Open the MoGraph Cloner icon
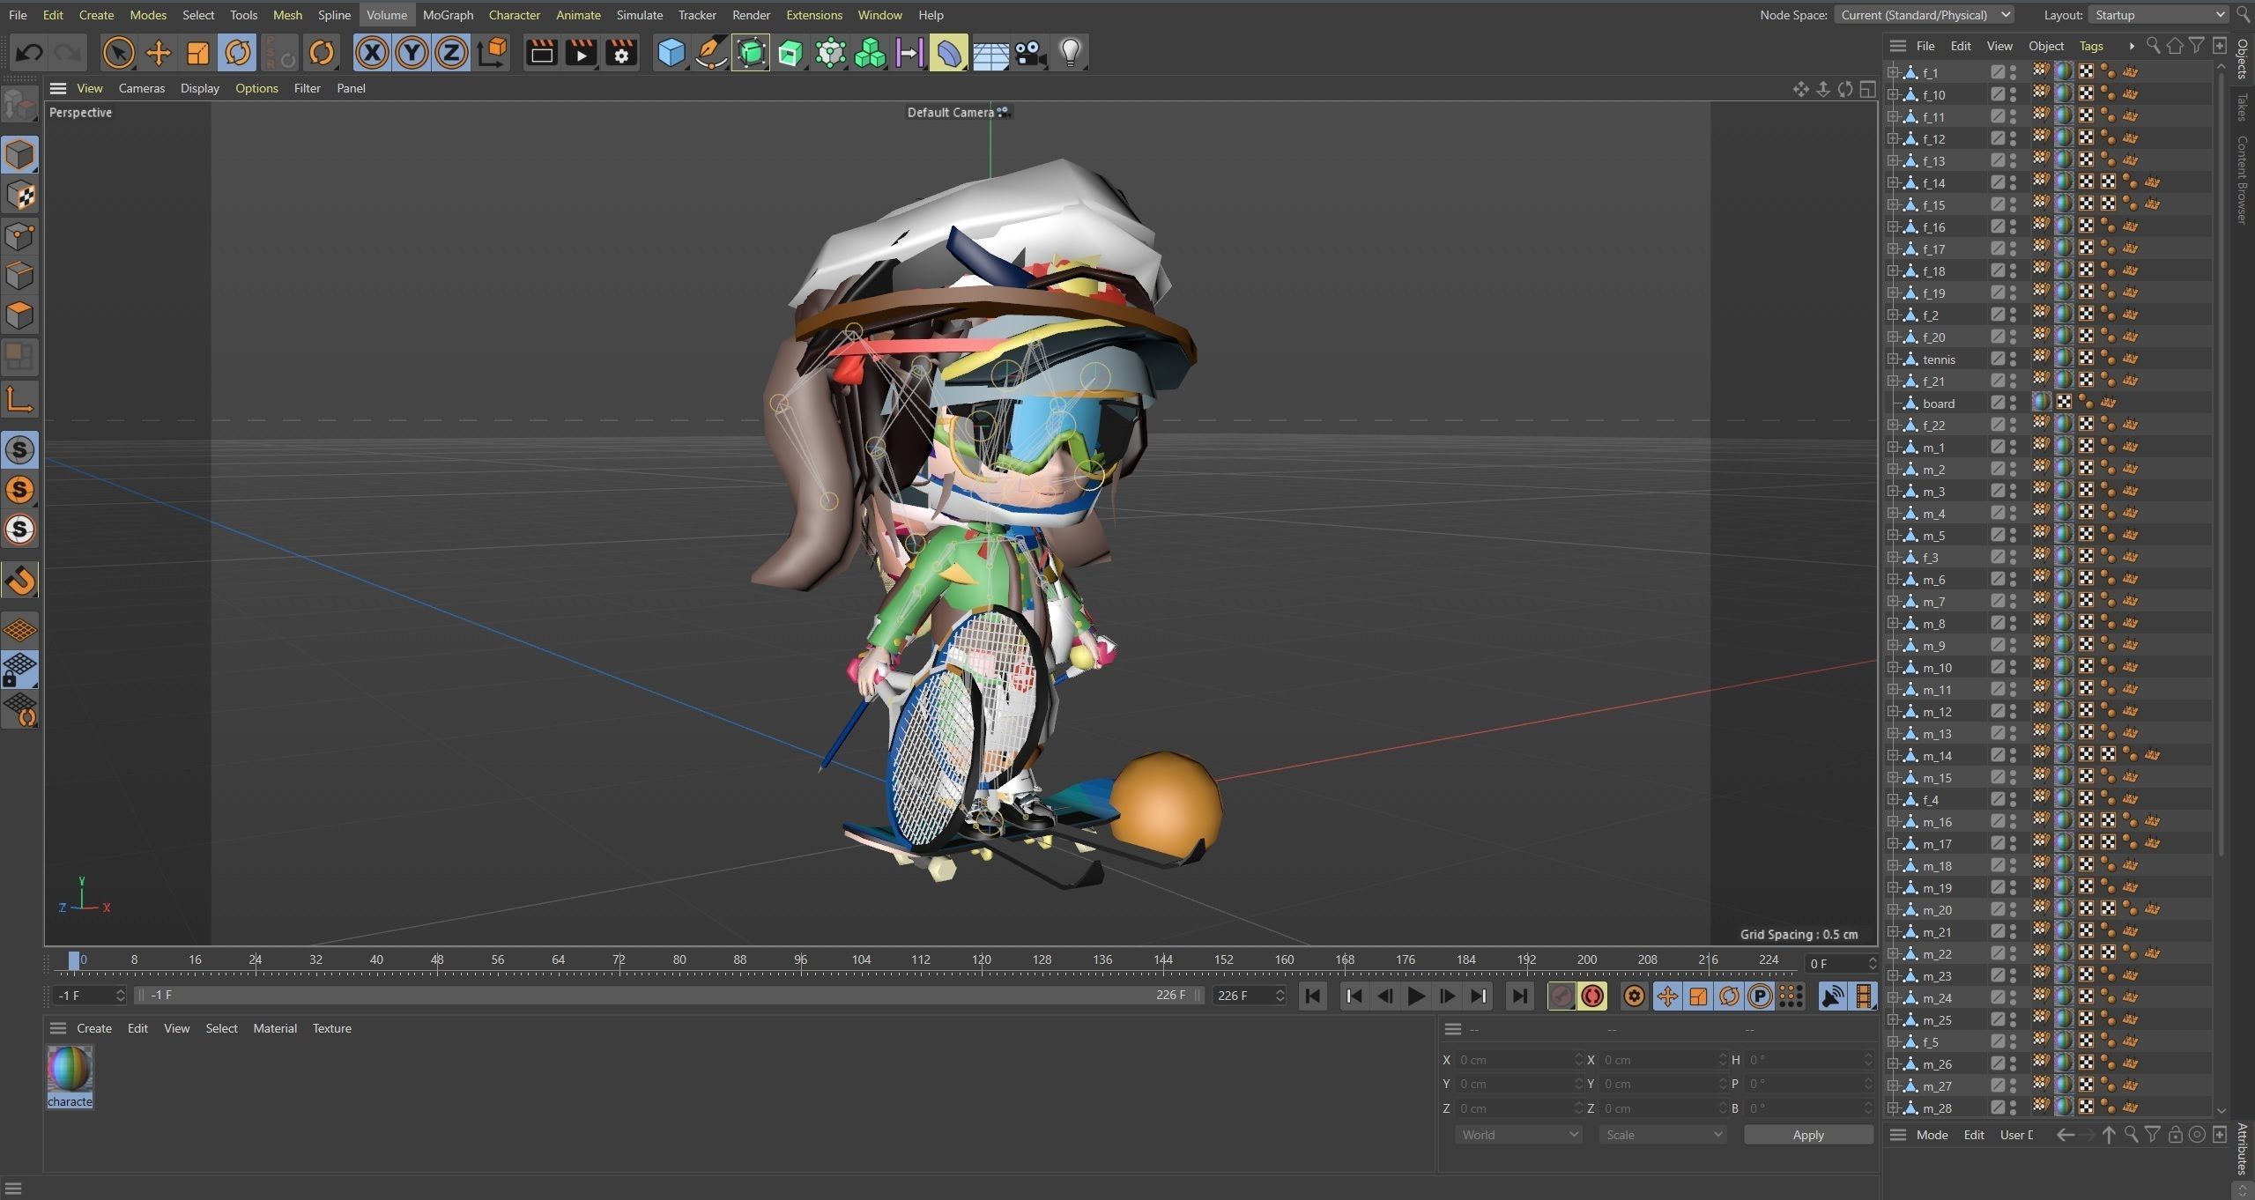Image resolution: width=2255 pixels, height=1200 pixels. pos(870,53)
